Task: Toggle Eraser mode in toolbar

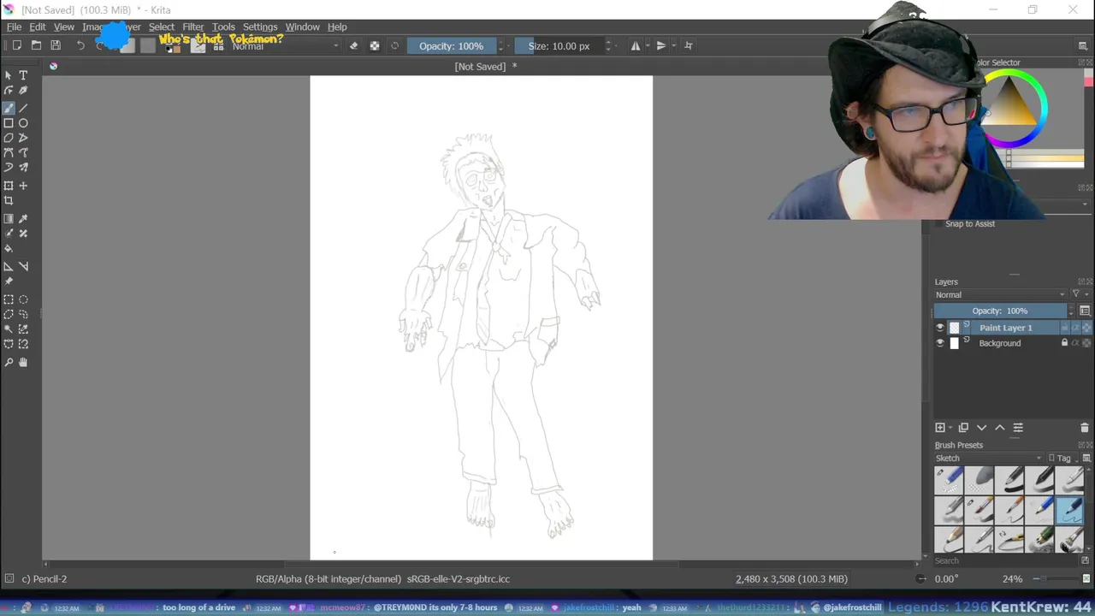Action: (353, 46)
